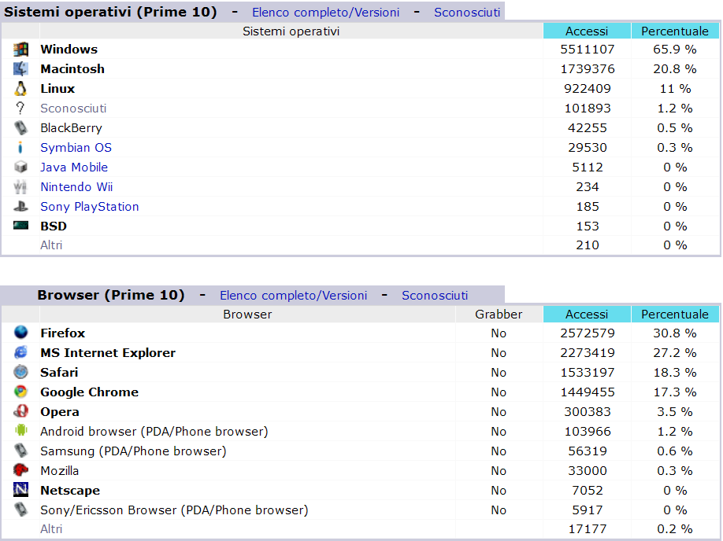Viewport: 723px width, 541px height.
Task: Select the Opera row label
Action: 60,412
